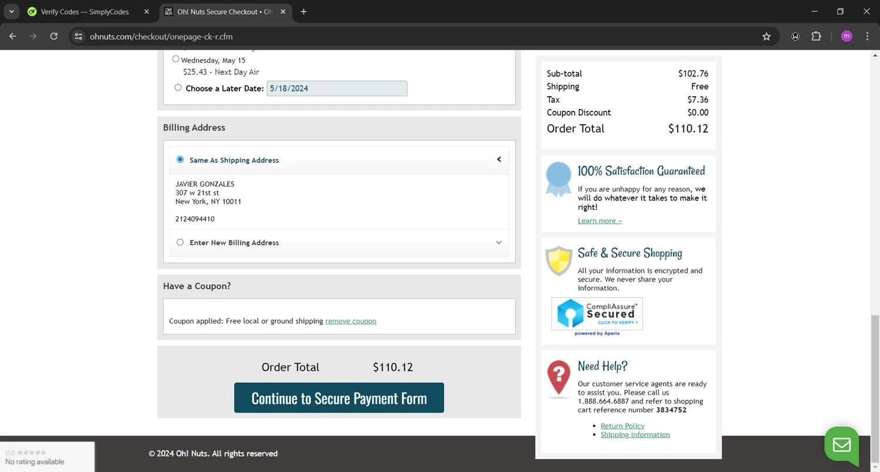880x472 pixels.
Task: Click Continue to Secure Payment Form button
Action: (339, 398)
